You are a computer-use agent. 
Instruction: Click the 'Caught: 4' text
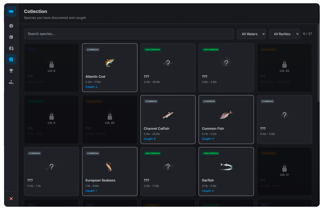208,191
